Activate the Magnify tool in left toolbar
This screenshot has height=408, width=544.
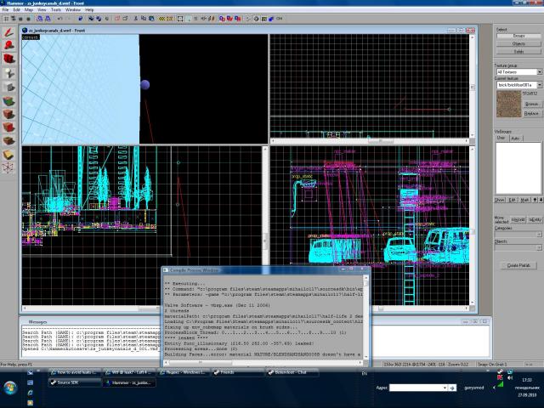[x=9, y=45]
